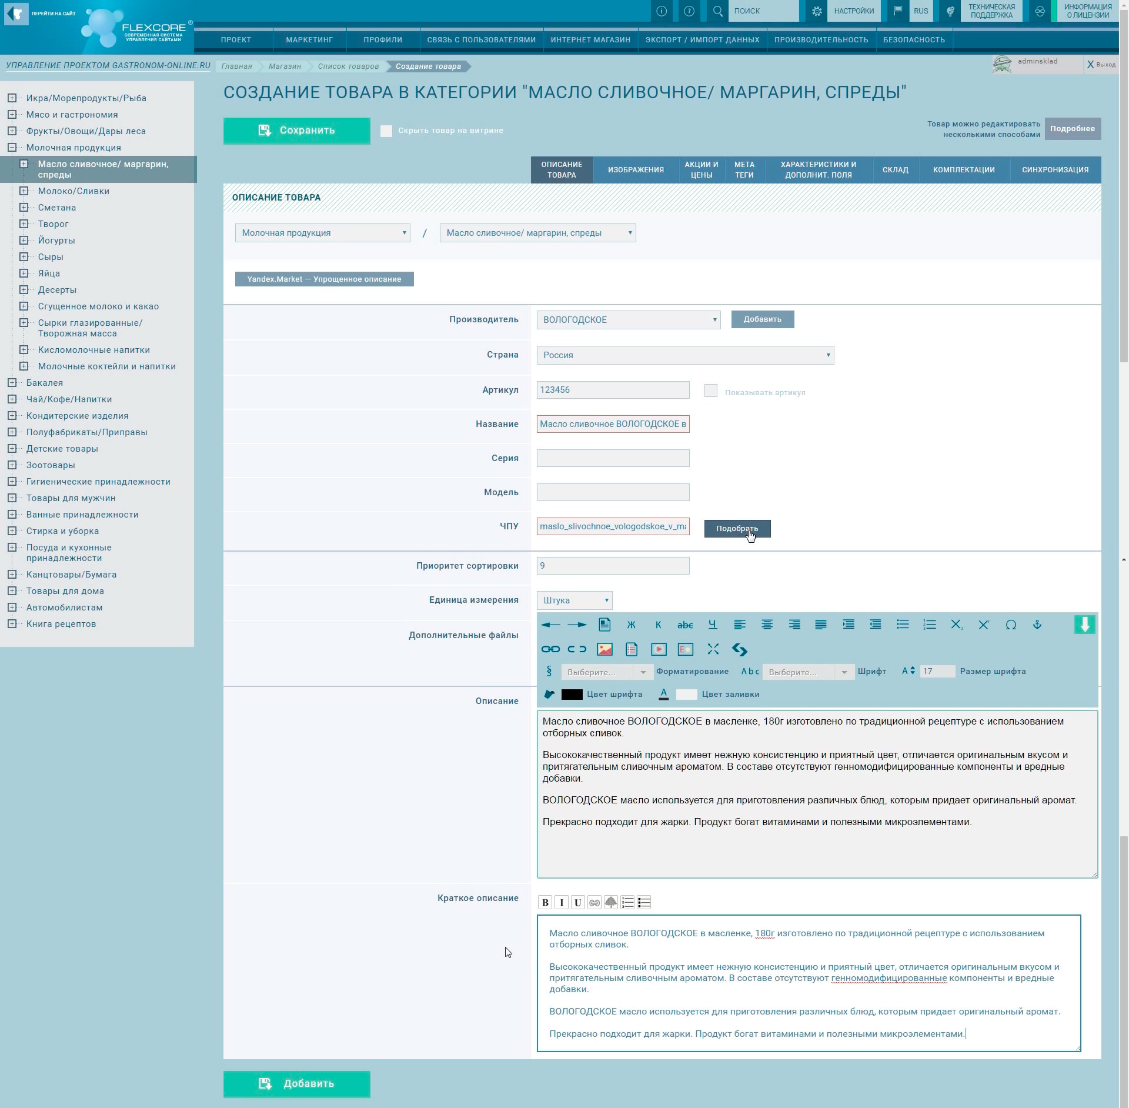Insert a hyperlink with chain icon
Screen dimensions: 1129x1108
(x=550, y=649)
